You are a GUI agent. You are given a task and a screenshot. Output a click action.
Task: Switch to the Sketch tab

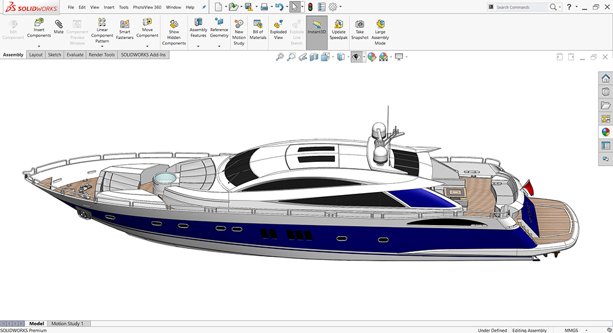point(55,55)
